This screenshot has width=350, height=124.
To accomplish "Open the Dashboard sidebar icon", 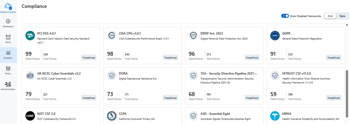I will point(8,21).
